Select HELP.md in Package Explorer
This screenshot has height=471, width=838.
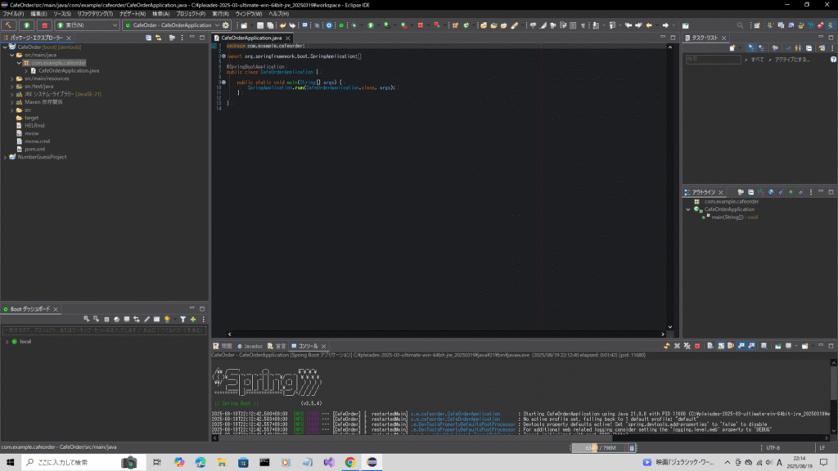(34, 125)
